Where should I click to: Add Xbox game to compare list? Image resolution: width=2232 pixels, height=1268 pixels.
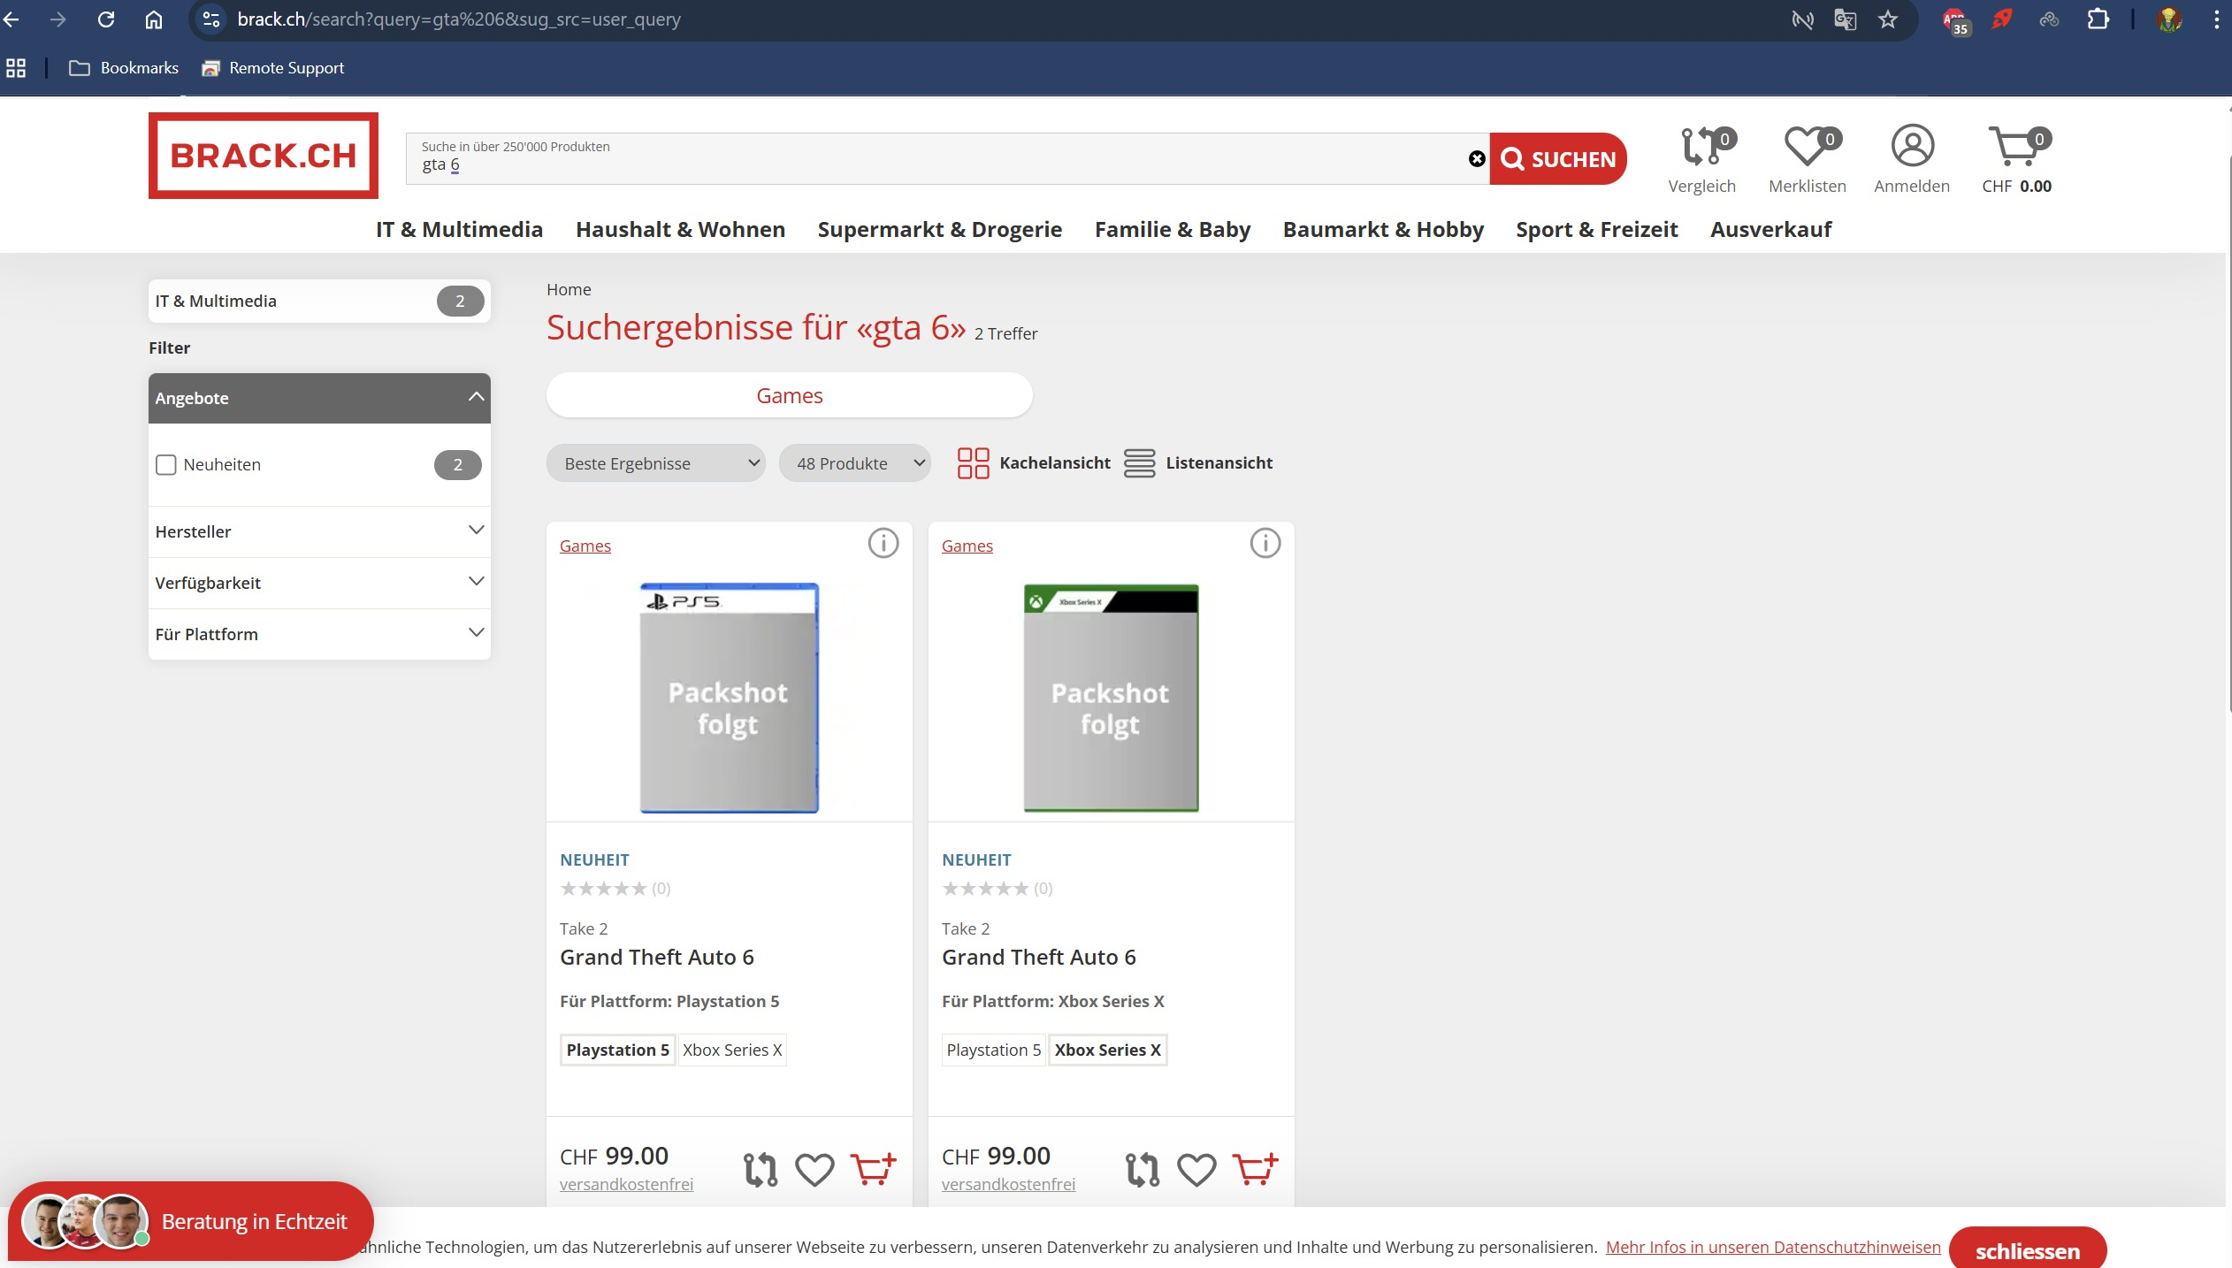click(x=1143, y=1169)
